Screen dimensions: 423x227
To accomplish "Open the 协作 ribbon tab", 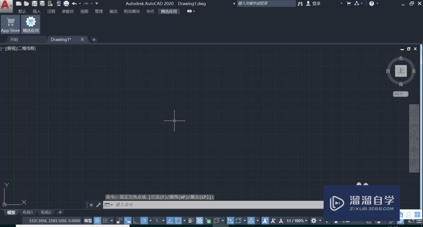I will (150, 11).
